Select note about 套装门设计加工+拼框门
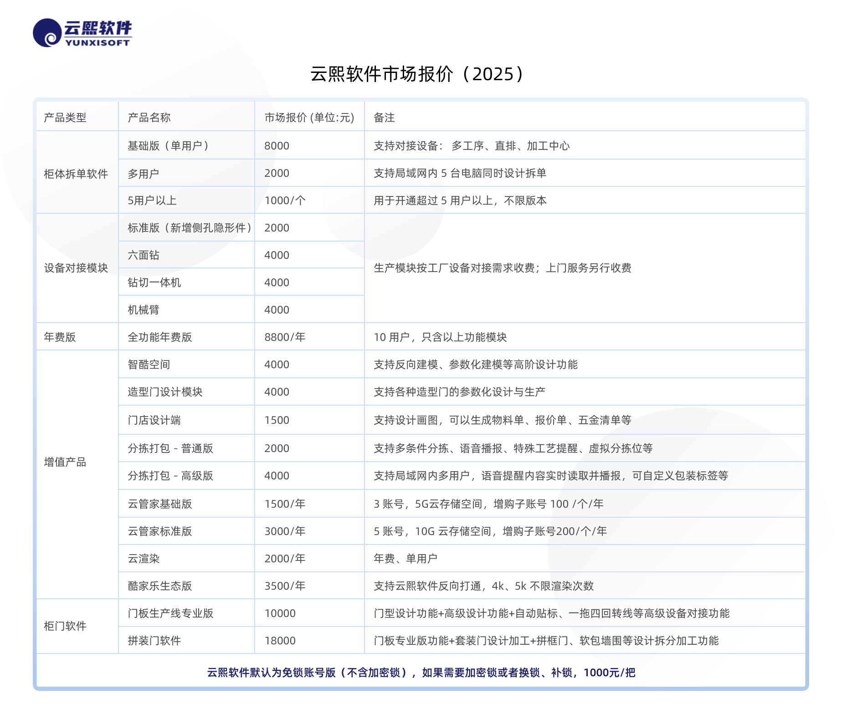Screen dimensions: 842x720 click(546, 641)
